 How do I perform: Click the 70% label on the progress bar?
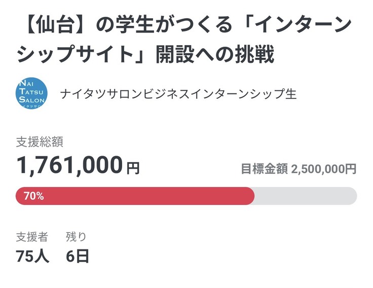[33, 196]
